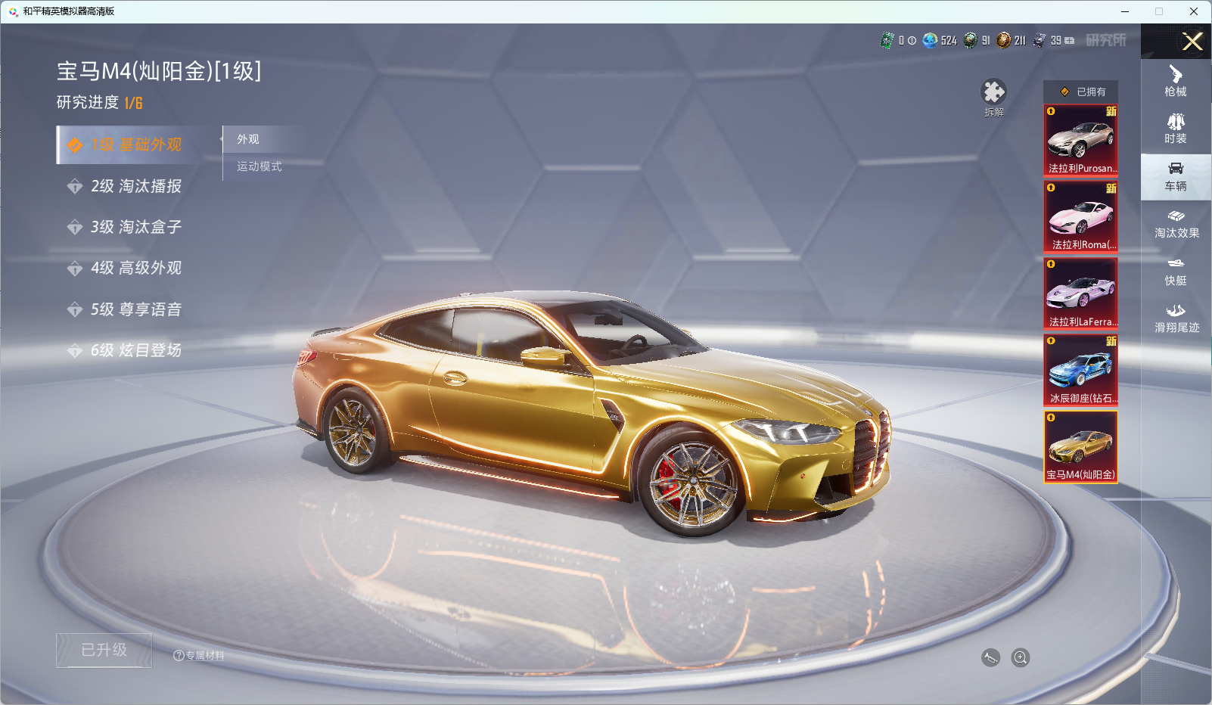Image resolution: width=1212 pixels, height=705 pixels.
Task: Open the 时装 outfits category
Action: tap(1175, 129)
